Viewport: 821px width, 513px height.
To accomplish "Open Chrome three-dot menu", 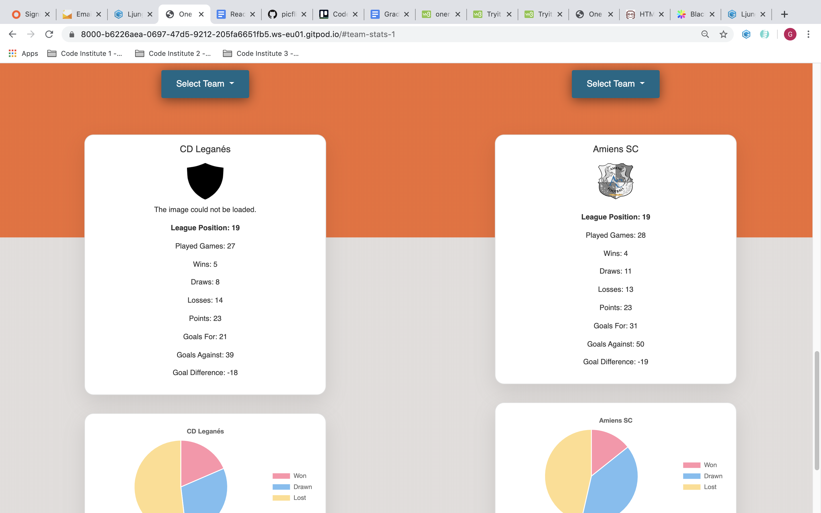I will click(x=808, y=34).
